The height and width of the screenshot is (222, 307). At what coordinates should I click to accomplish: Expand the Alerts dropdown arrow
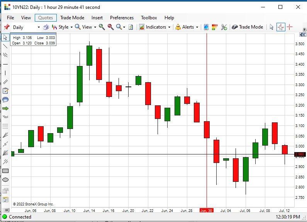point(197,27)
